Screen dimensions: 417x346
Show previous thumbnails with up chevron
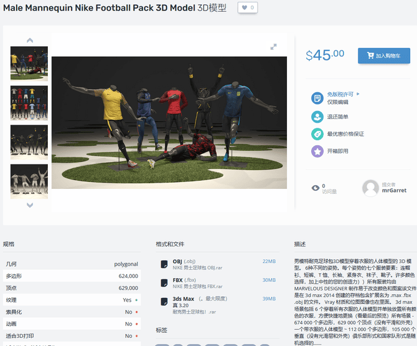click(x=30, y=41)
